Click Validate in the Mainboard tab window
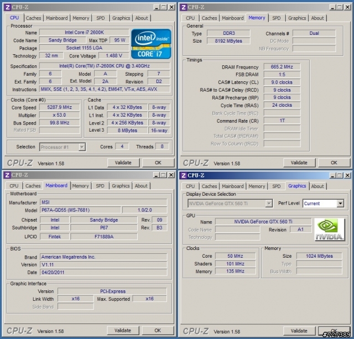The height and width of the screenshot is (339, 354). pos(123,330)
